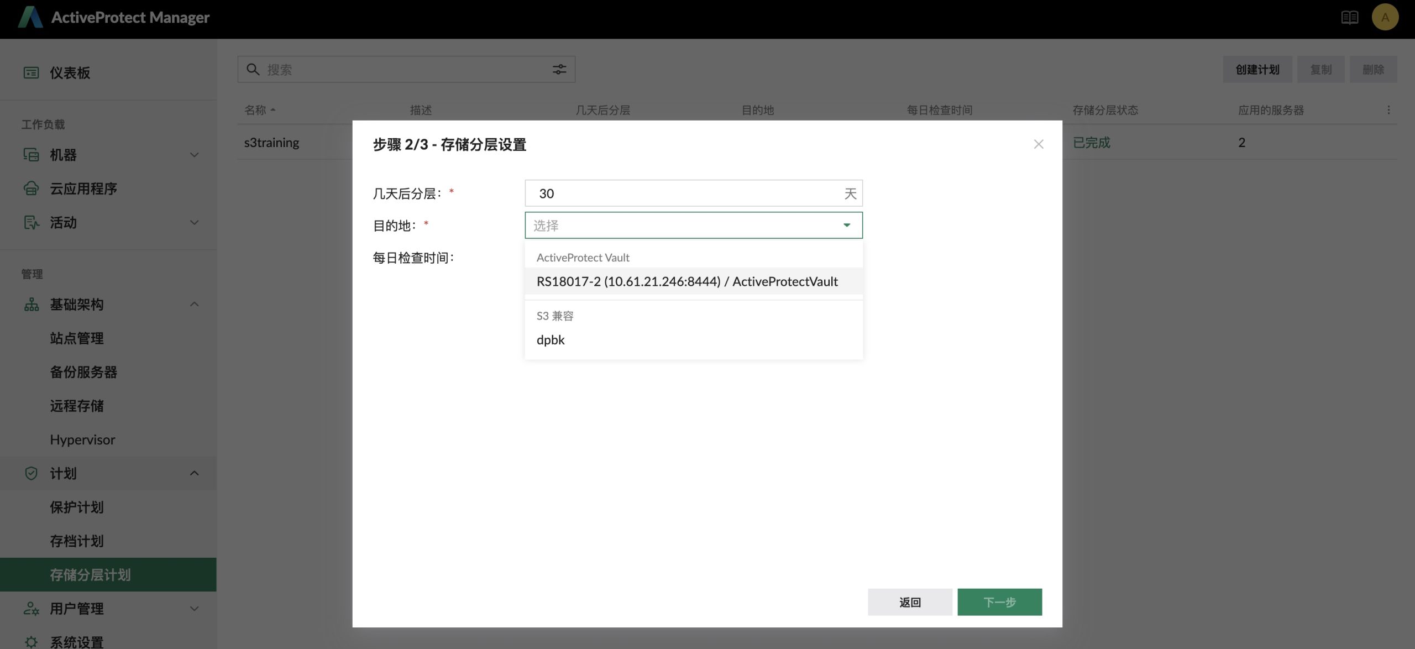
Task: Click the search magnifier icon
Action: 253,69
